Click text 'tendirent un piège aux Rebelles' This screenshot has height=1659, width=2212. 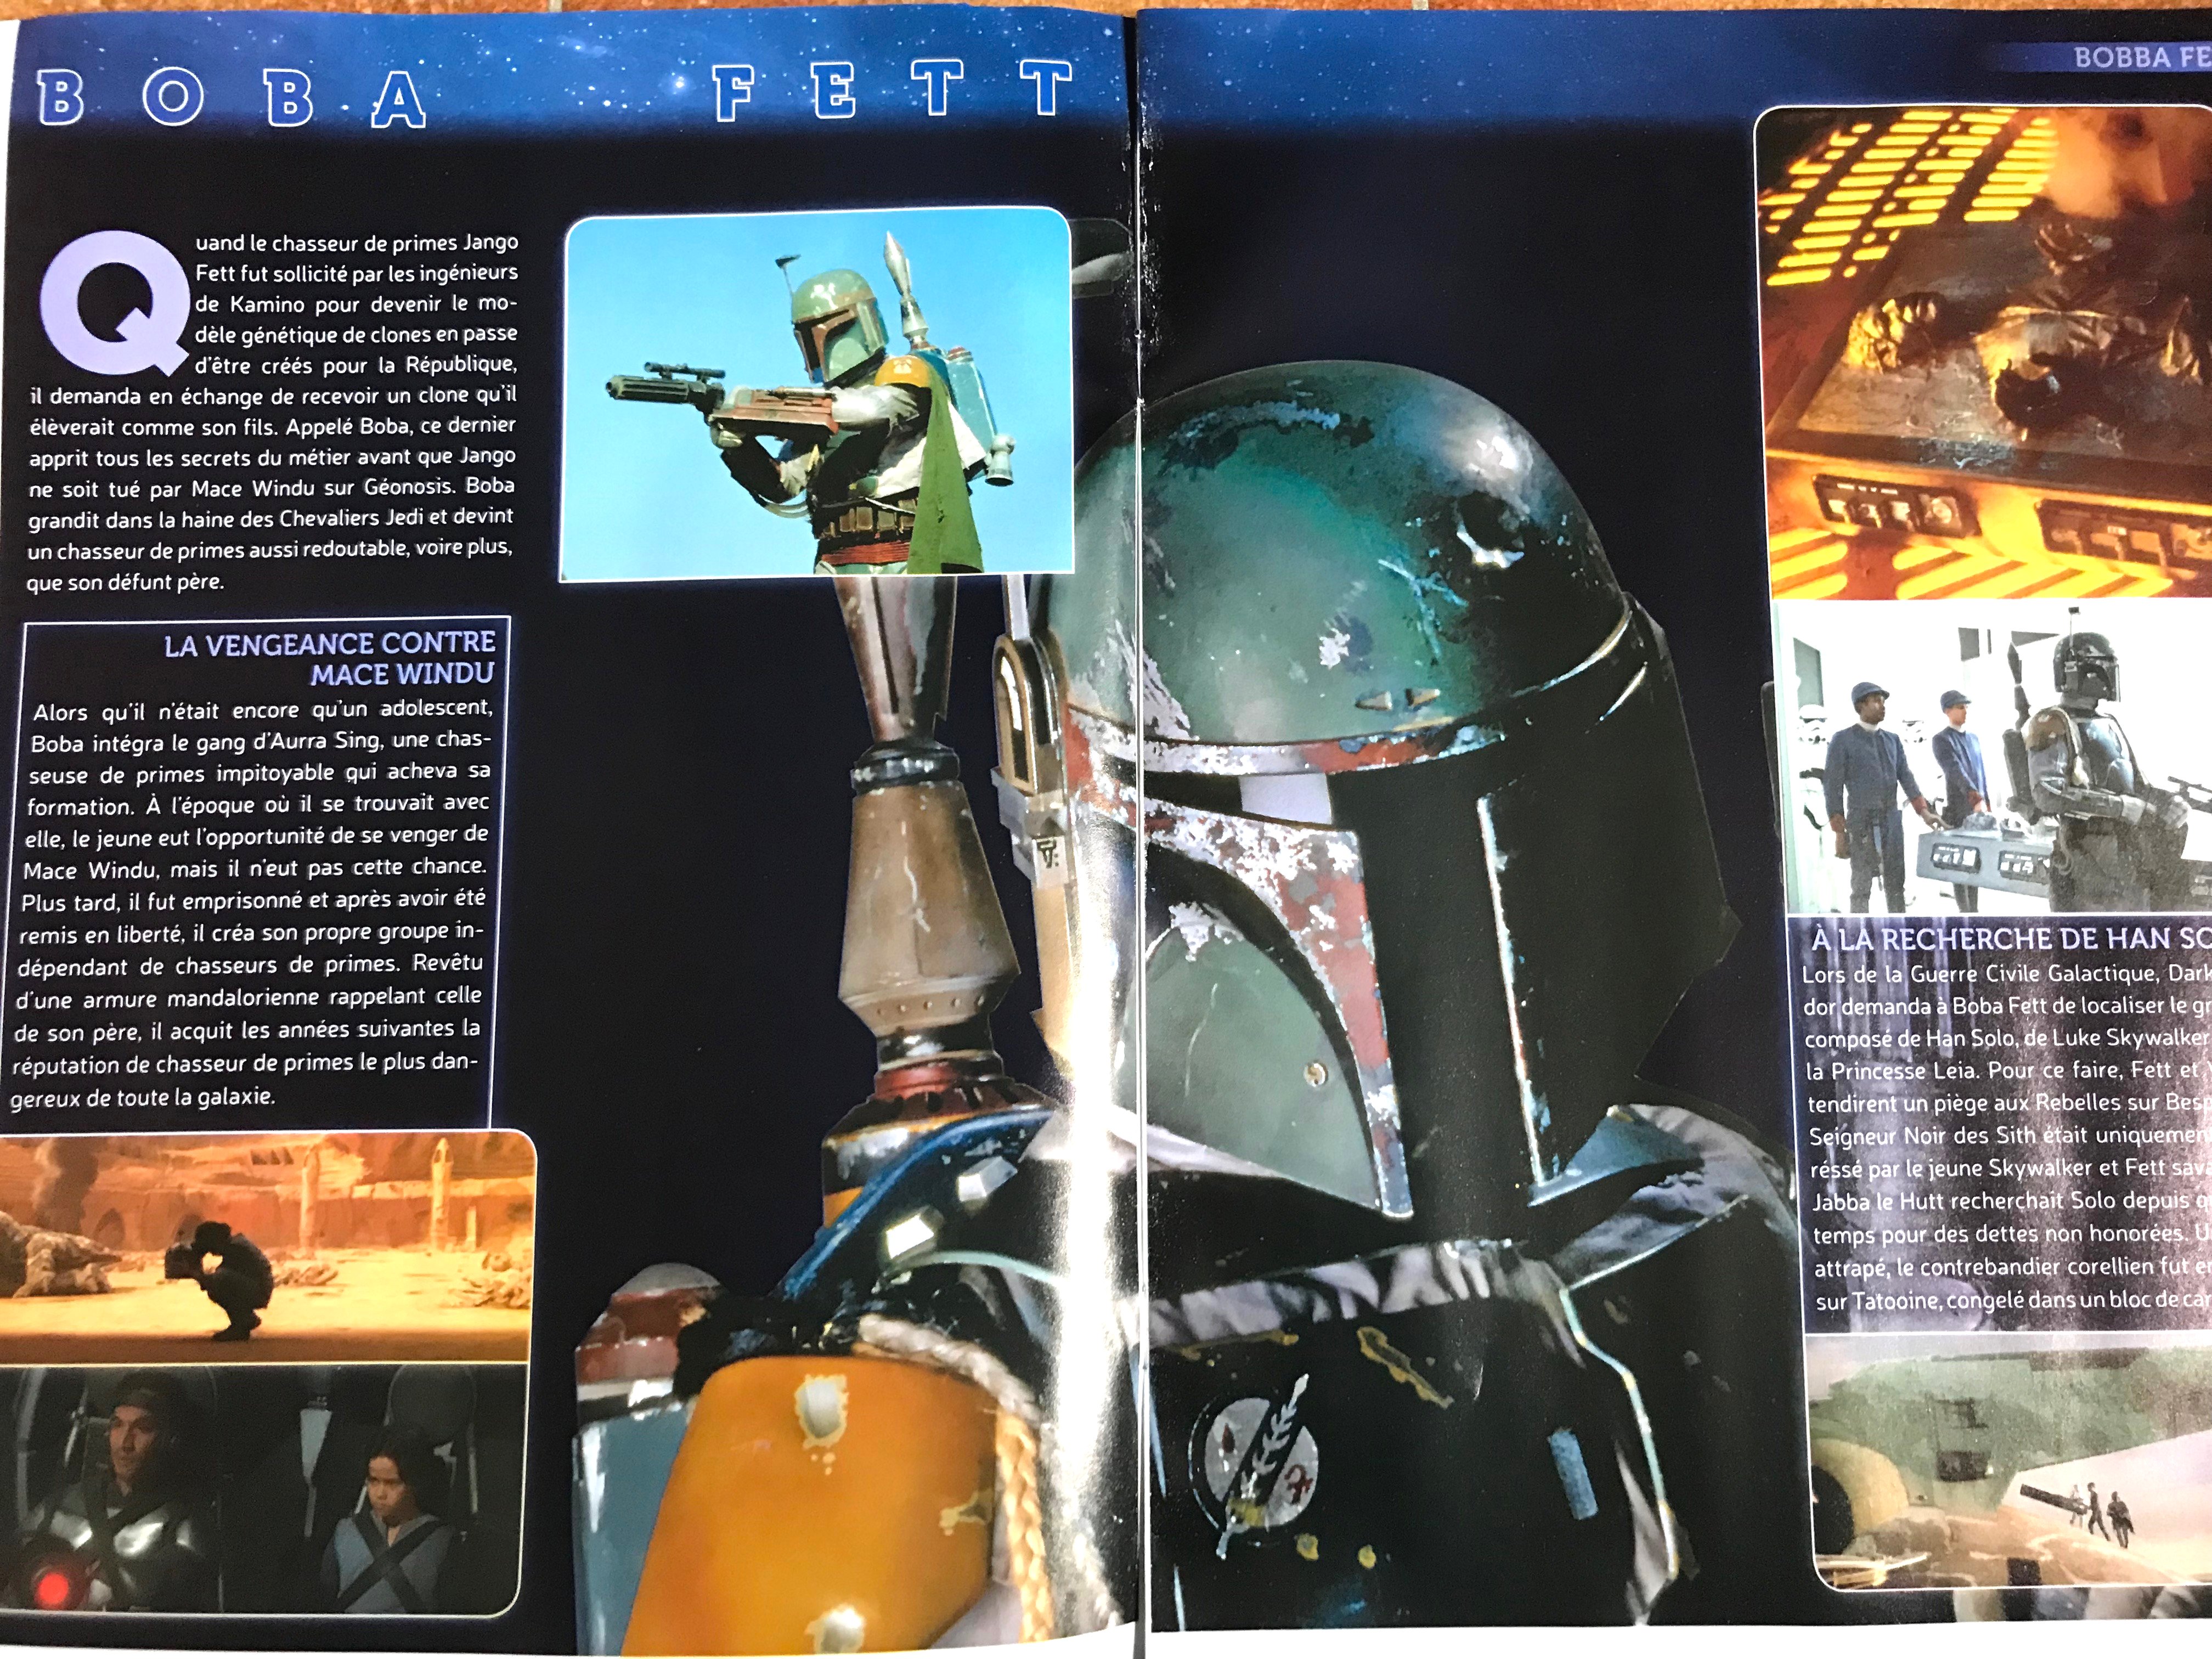(x=1969, y=1103)
